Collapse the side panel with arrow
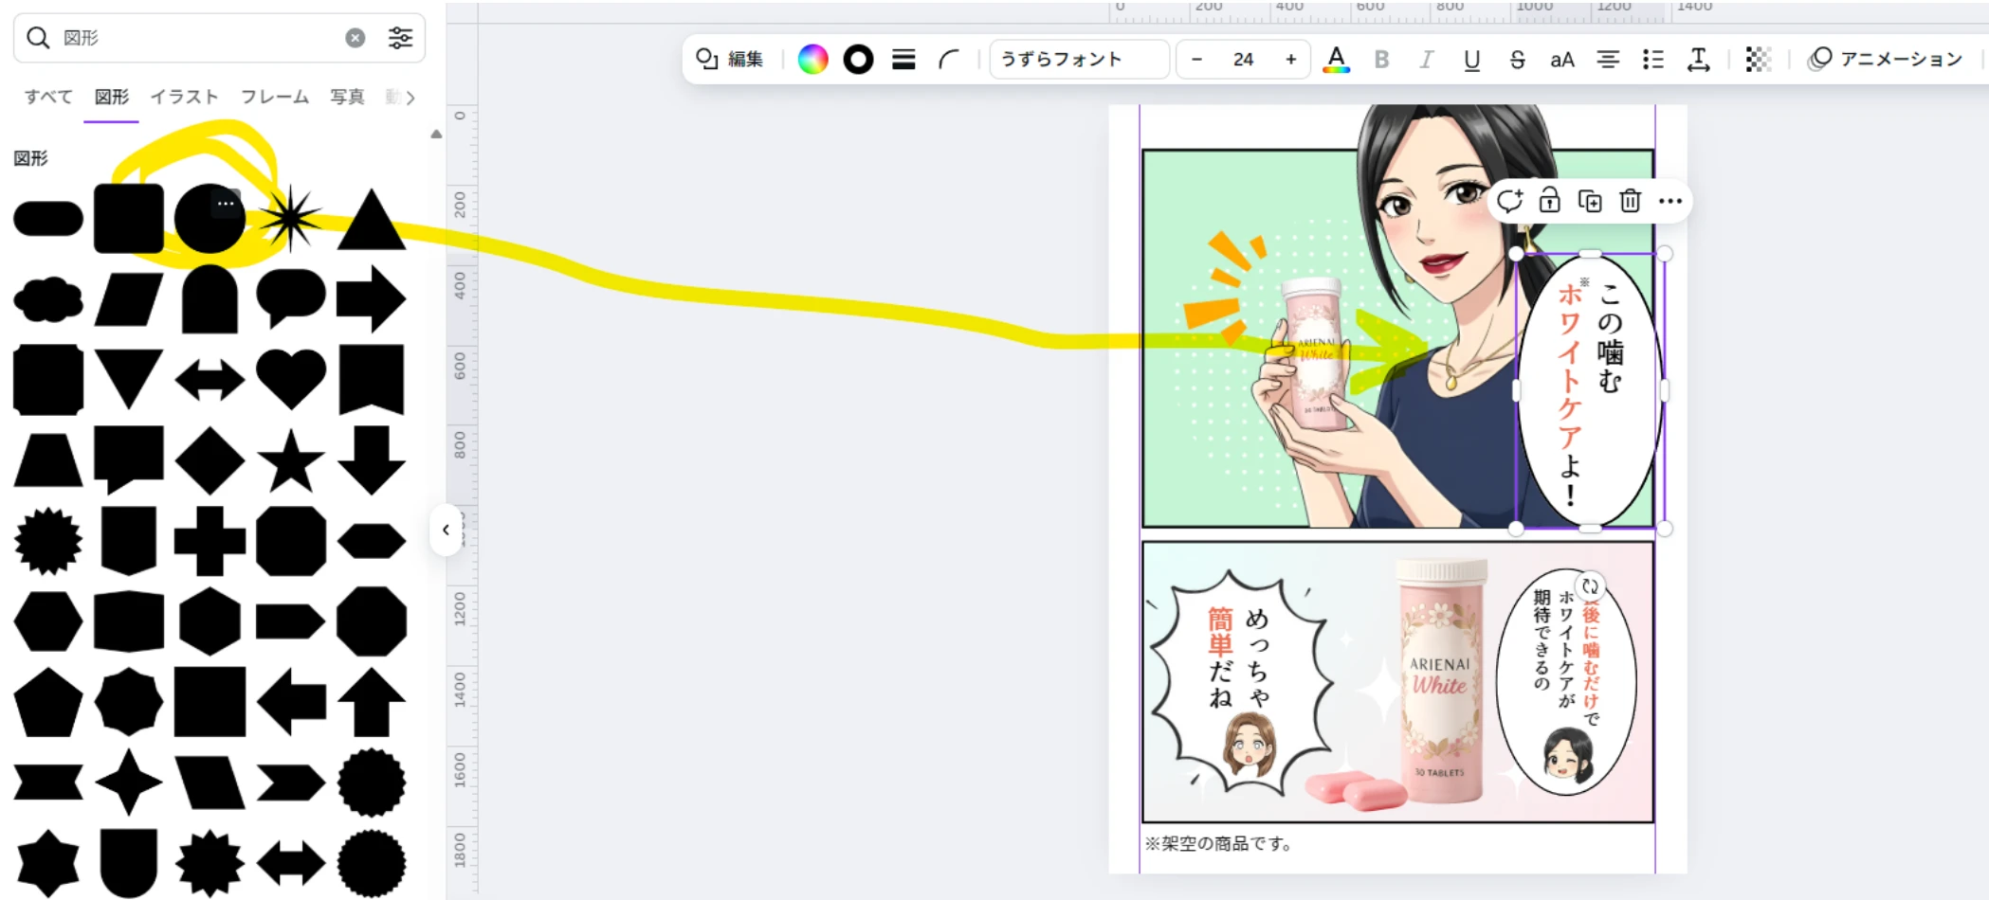1989x900 pixels. pyautogui.click(x=446, y=530)
